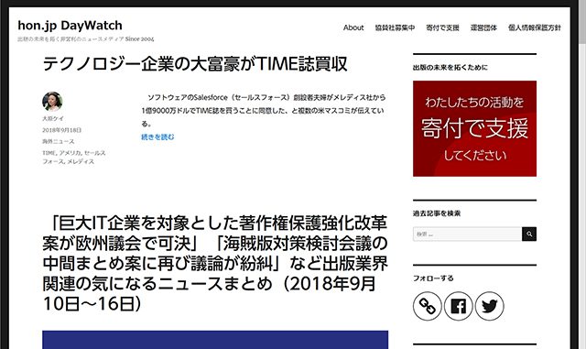Open the chain link follow icon
The image size is (586, 349).
pyautogui.click(x=428, y=306)
